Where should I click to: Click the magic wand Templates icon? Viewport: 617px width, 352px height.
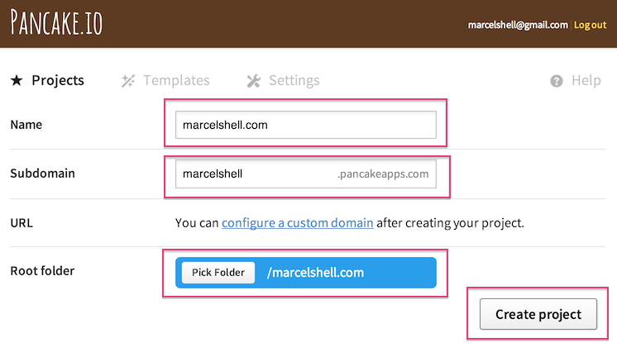(x=128, y=80)
